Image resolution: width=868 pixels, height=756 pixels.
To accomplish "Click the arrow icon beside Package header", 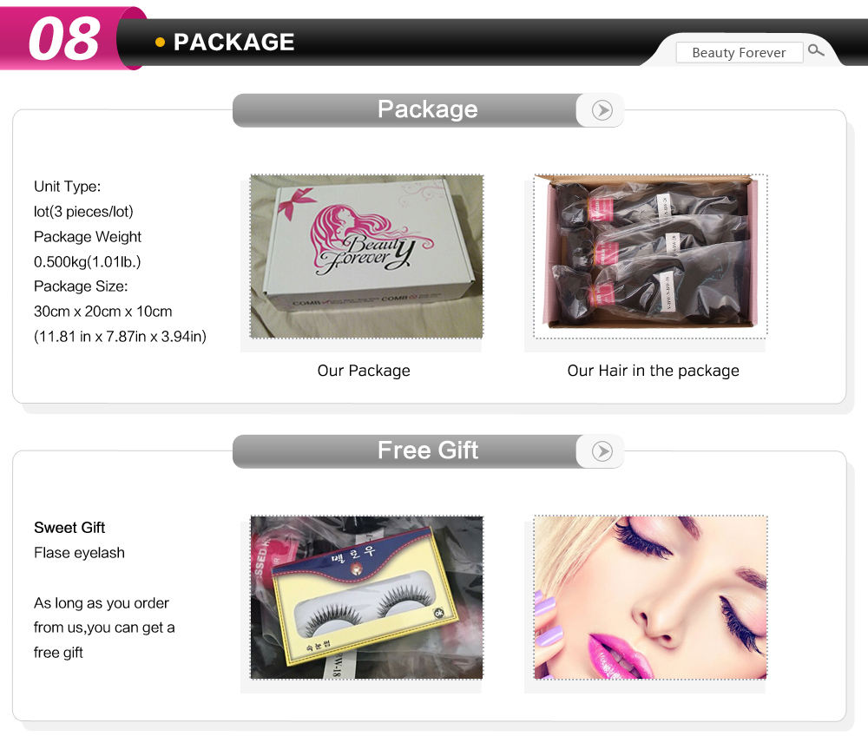I will (x=602, y=110).
